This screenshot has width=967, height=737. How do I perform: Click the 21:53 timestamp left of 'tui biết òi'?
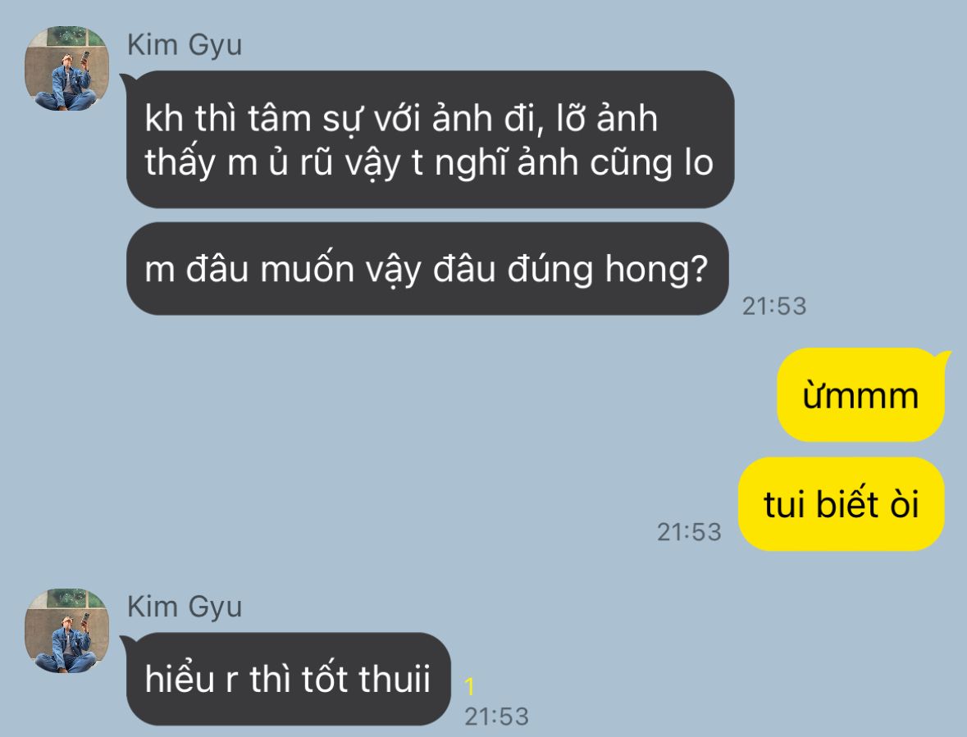point(689,532)
